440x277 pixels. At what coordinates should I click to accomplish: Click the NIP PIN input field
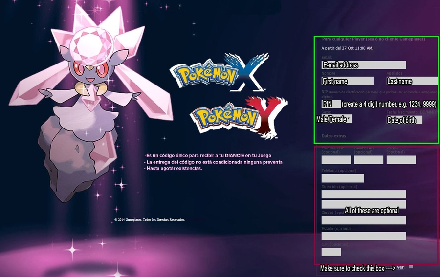point(330,104)
